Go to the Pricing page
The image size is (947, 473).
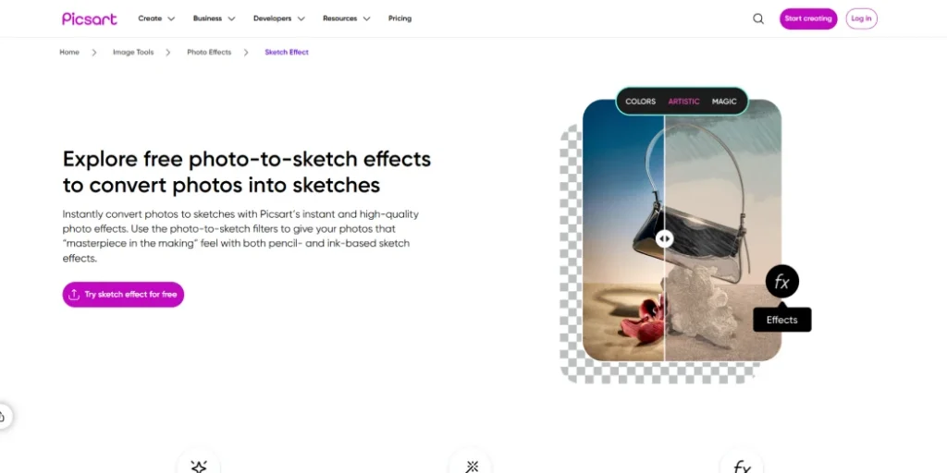coord(400,18)
